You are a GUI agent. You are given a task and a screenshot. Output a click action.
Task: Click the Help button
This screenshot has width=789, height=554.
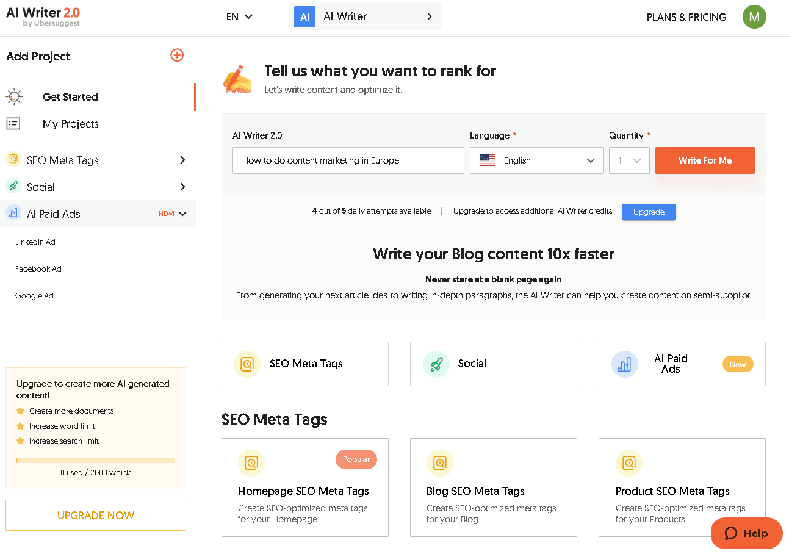pyautogui.click(x=747, y=533)
